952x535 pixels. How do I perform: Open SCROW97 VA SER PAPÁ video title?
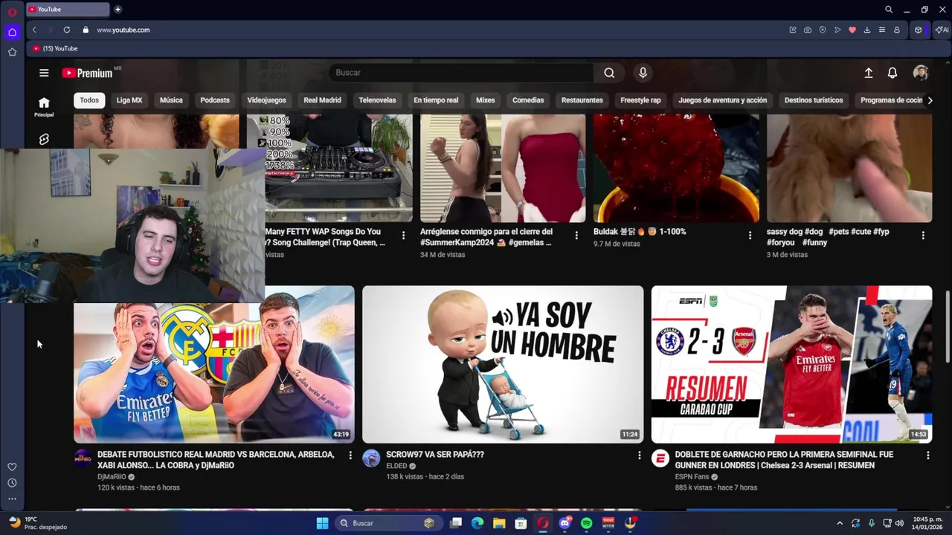point(435,455)
